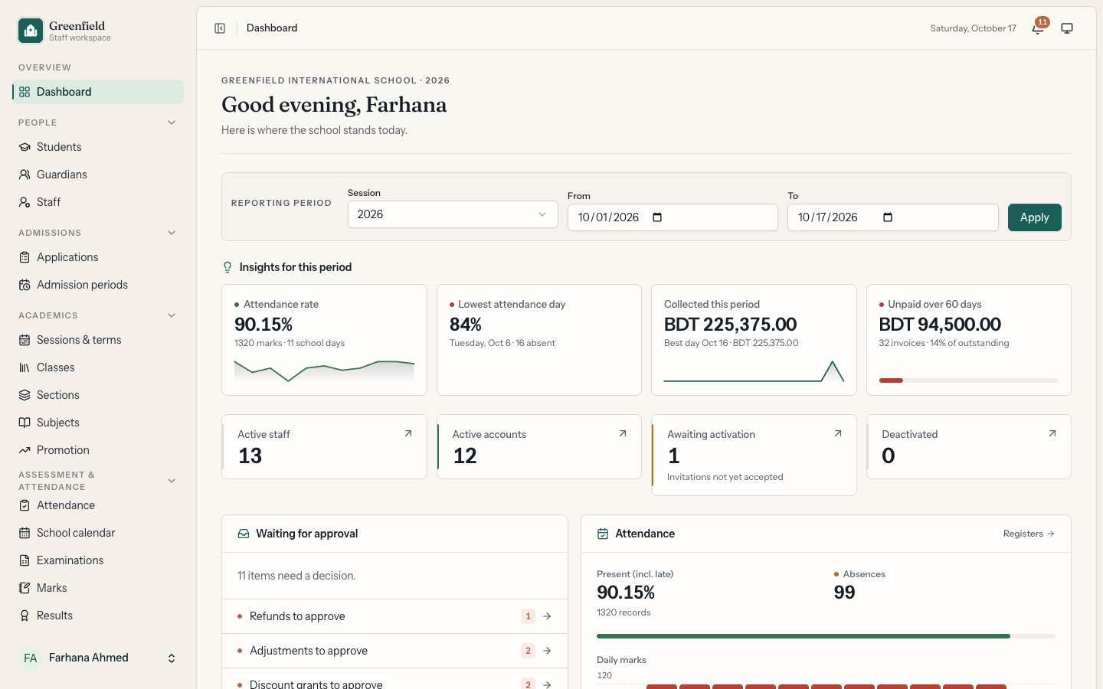Open Active accounts card arrow
Image resolution: width=1103 pixels, height=689 pixels.
[x=623, y=433]
